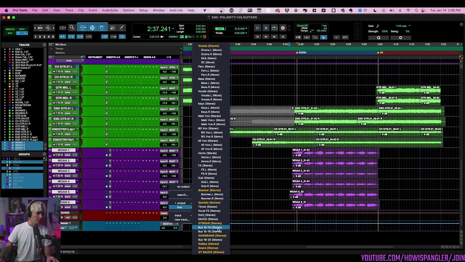Click the timeline playhead marker

coord(289,44)
